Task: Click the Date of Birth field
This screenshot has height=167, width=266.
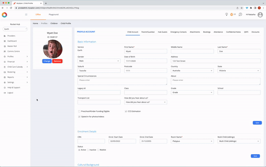Action: 145,61
